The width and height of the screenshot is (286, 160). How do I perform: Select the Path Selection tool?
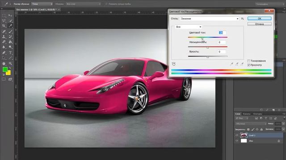coord(4,58)
